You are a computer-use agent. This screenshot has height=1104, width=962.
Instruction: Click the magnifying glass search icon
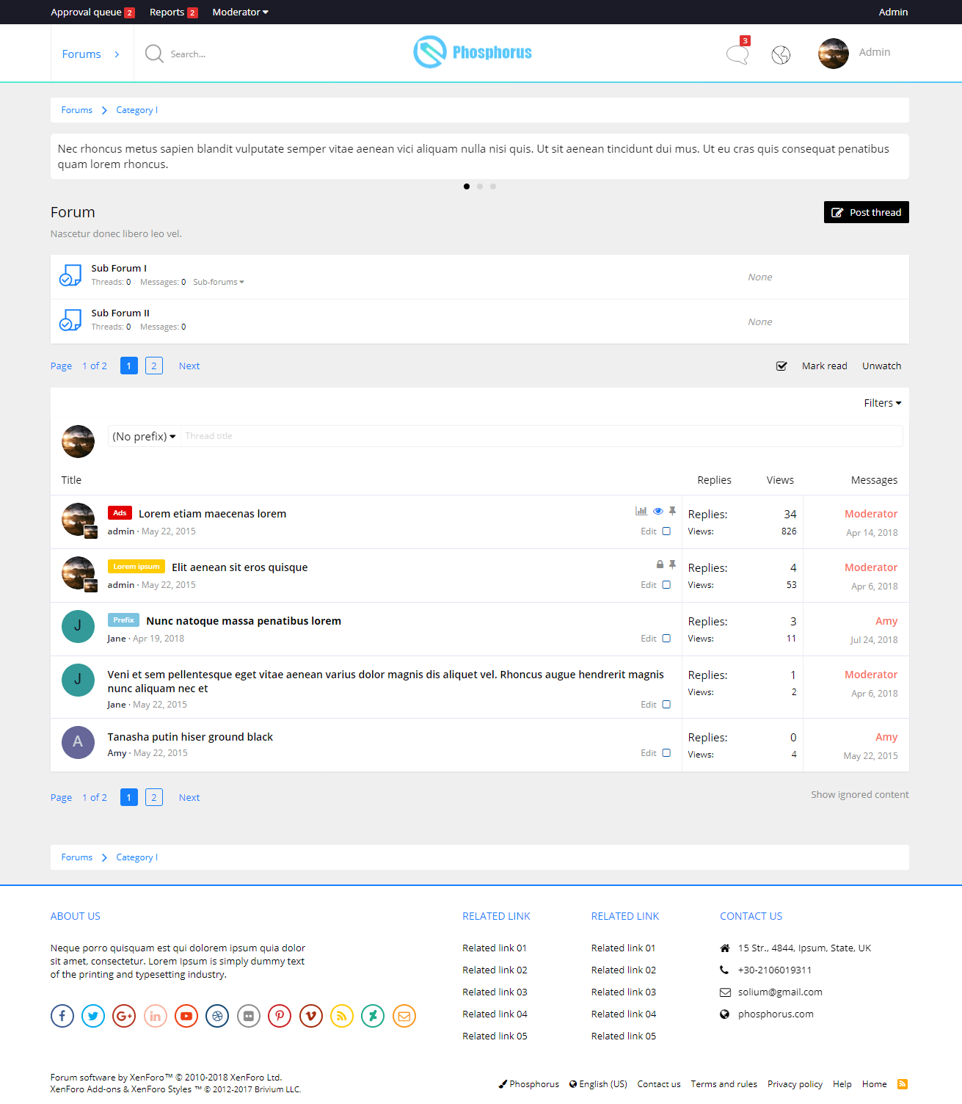(x=154, y=54)
